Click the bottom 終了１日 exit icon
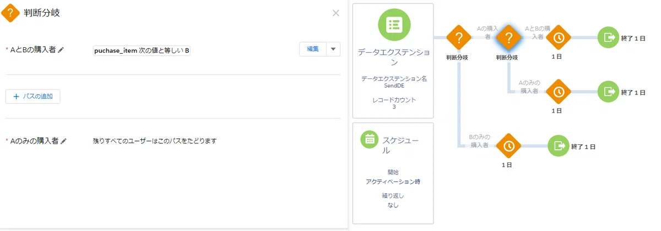This screenshot has height=231, width=661. (x=559, y=146)
